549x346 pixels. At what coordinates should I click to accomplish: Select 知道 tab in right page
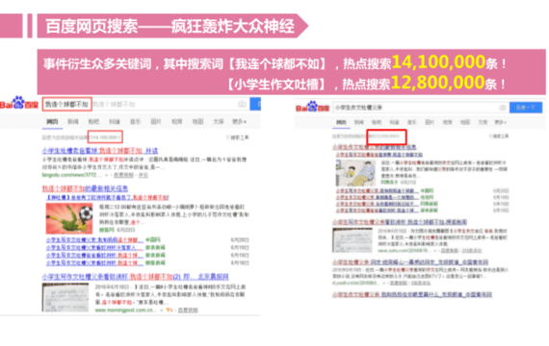click(x=394, y=122)
